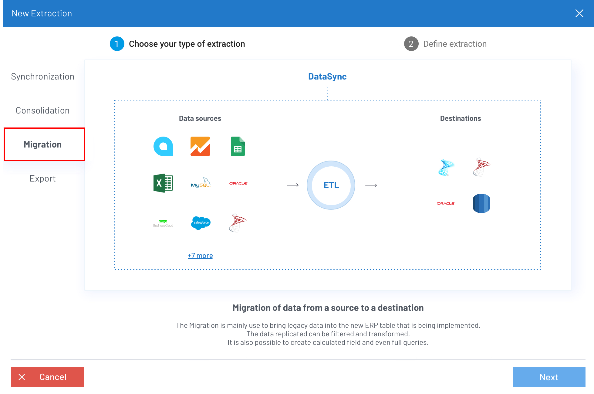Click the Google Sheets data source icon
Viewport: 594px width, 394px height.
pos(238,146)
